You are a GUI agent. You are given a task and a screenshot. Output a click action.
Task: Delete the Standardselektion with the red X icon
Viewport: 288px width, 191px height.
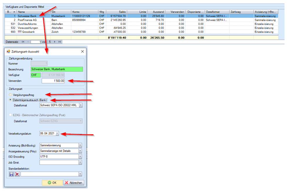[x=17, y=174]
